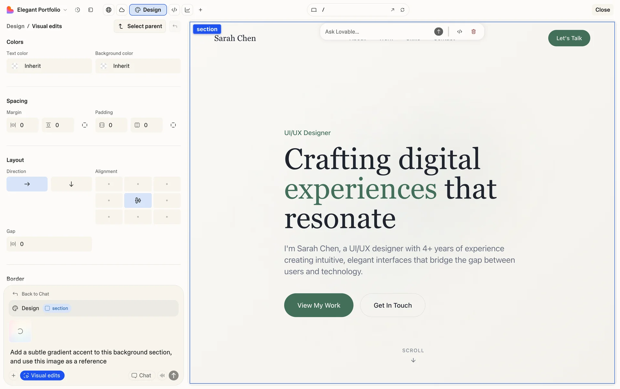Expand the Elegant Portfolio project dropdown
Screen dimensions: 620x389
pos(65,10)
